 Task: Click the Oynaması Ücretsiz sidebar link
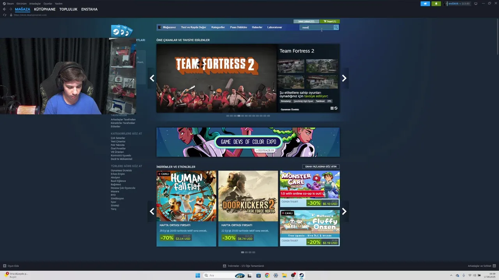[x=121, y=170]
